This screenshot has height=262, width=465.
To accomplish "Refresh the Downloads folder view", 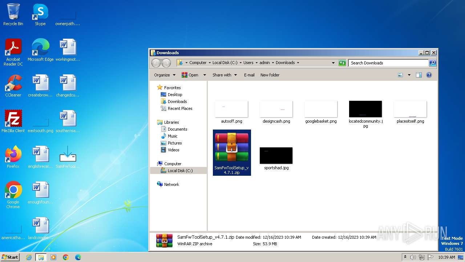I will [x=342, y=63].
